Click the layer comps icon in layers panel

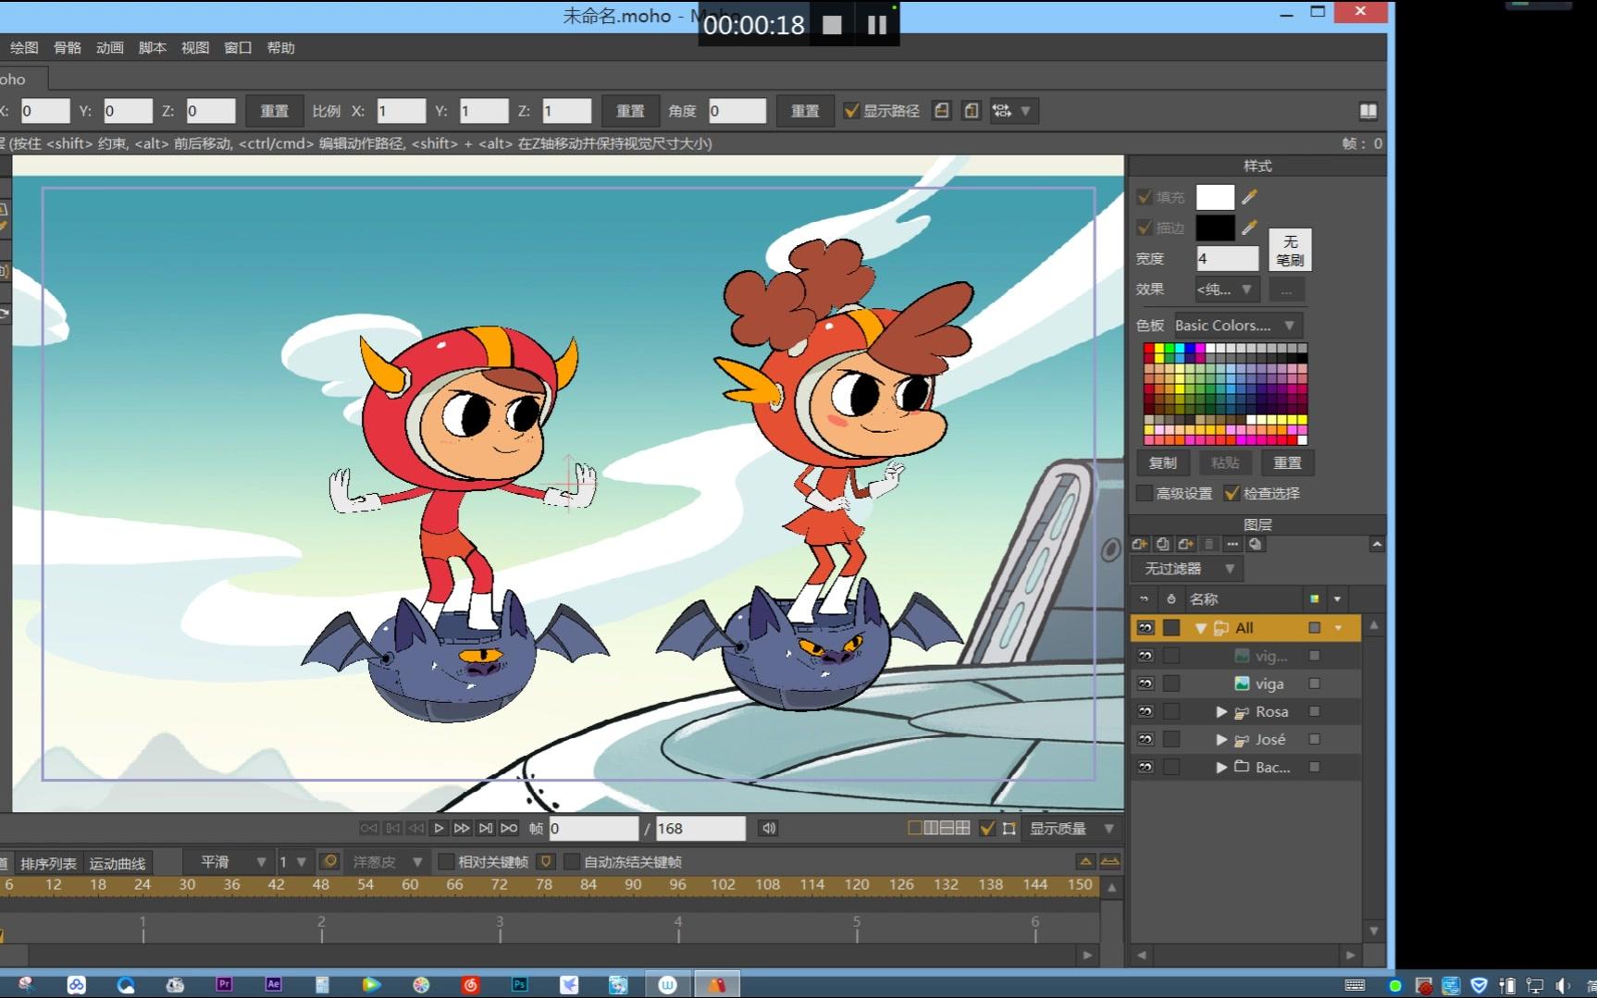pyautogui.click(x=1256, y=544)
